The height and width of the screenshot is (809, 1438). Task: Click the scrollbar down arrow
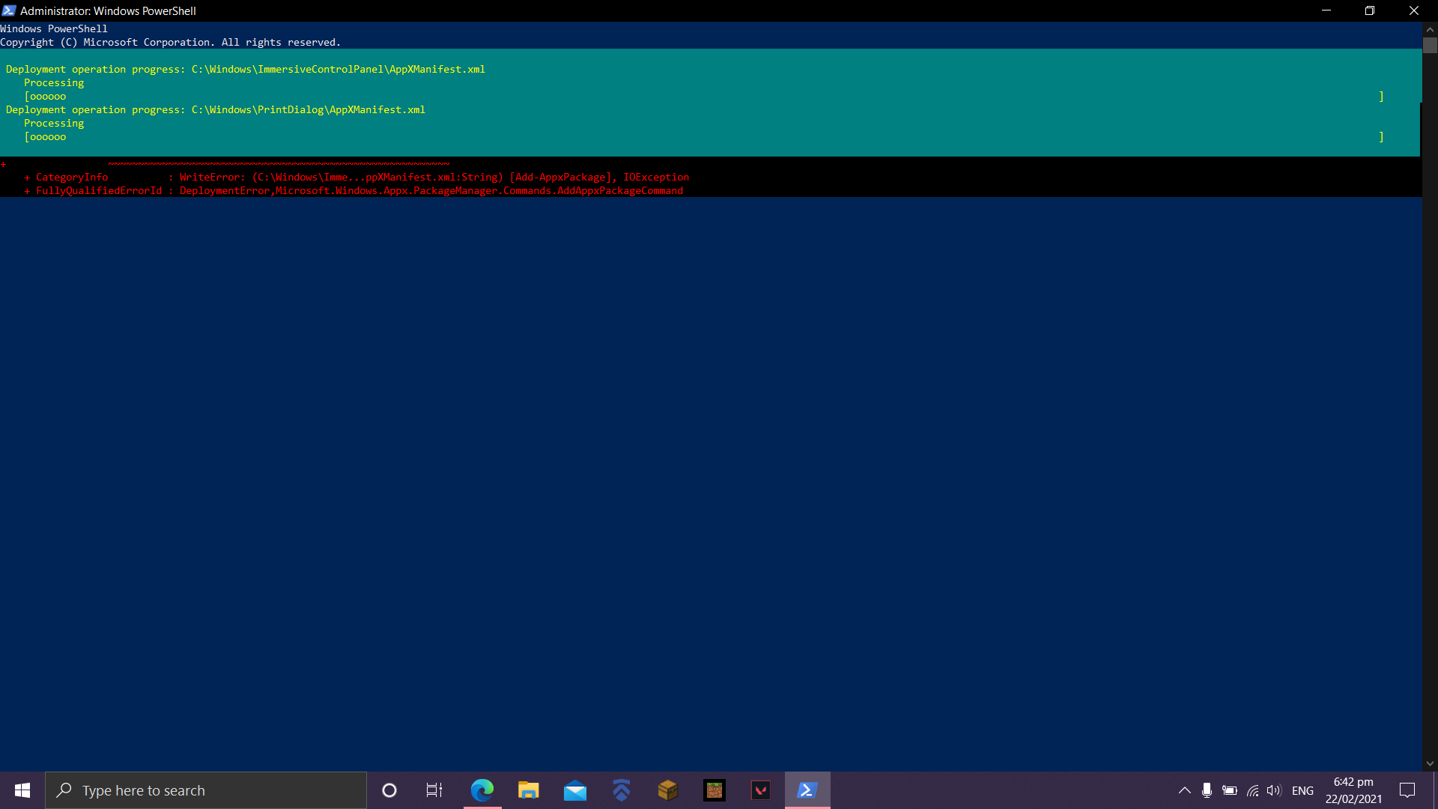(1430, 764)
